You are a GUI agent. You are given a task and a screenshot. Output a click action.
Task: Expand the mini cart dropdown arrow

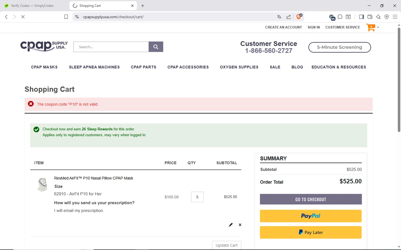click(x=378, y=27)
